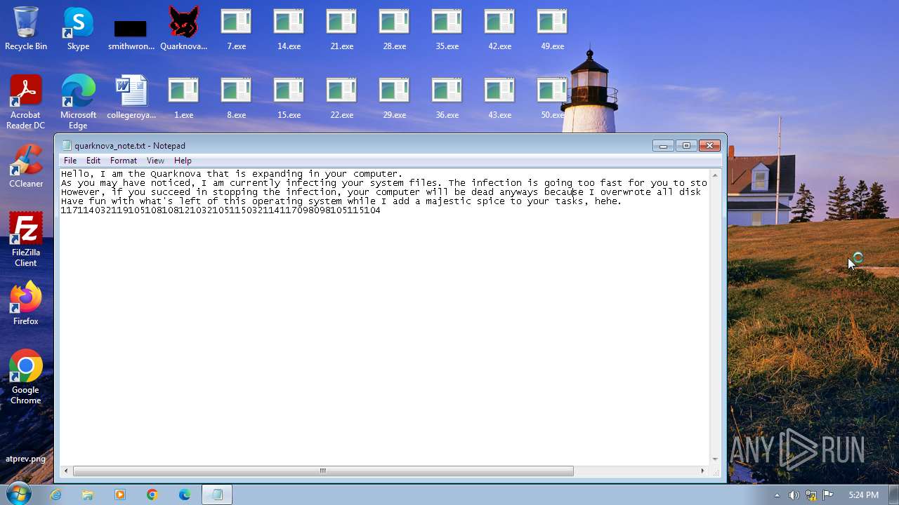Select the collegeroya Word document
The image size is (899, 505).
(x=131, y=97)
